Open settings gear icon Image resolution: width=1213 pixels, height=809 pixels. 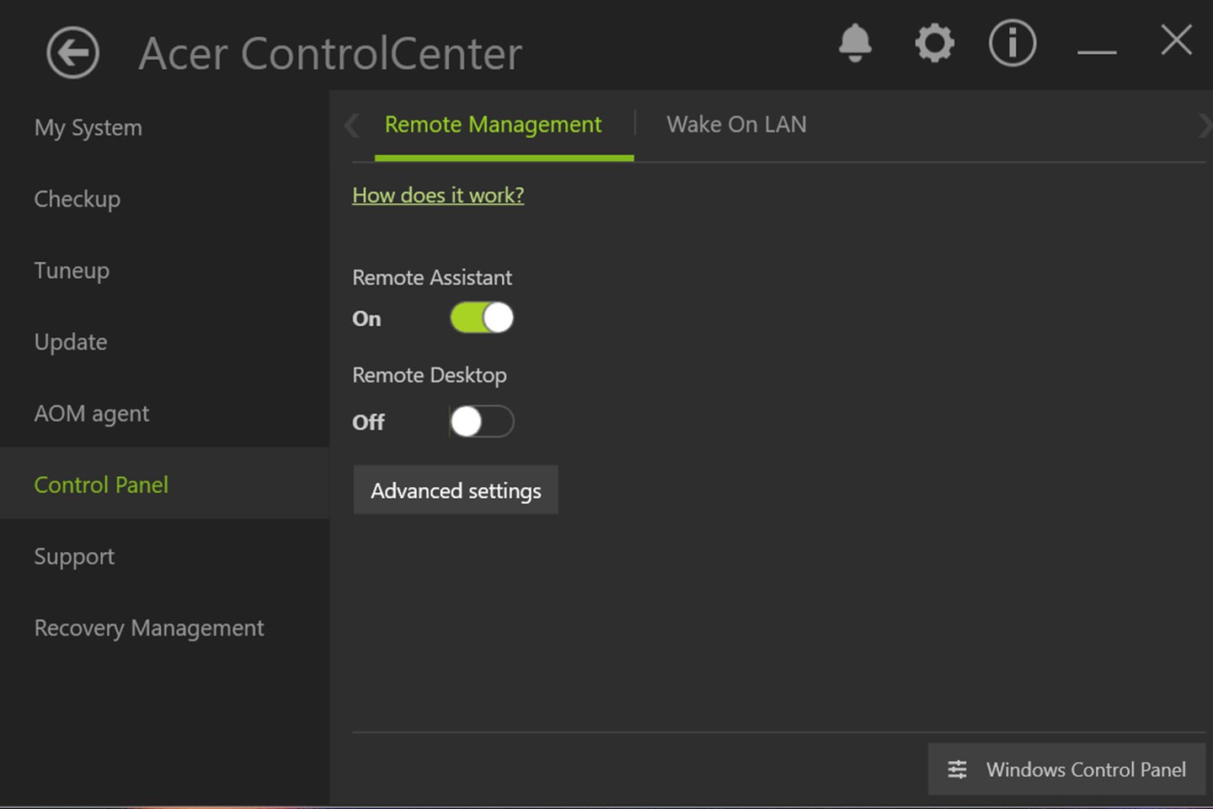[934, 43]
